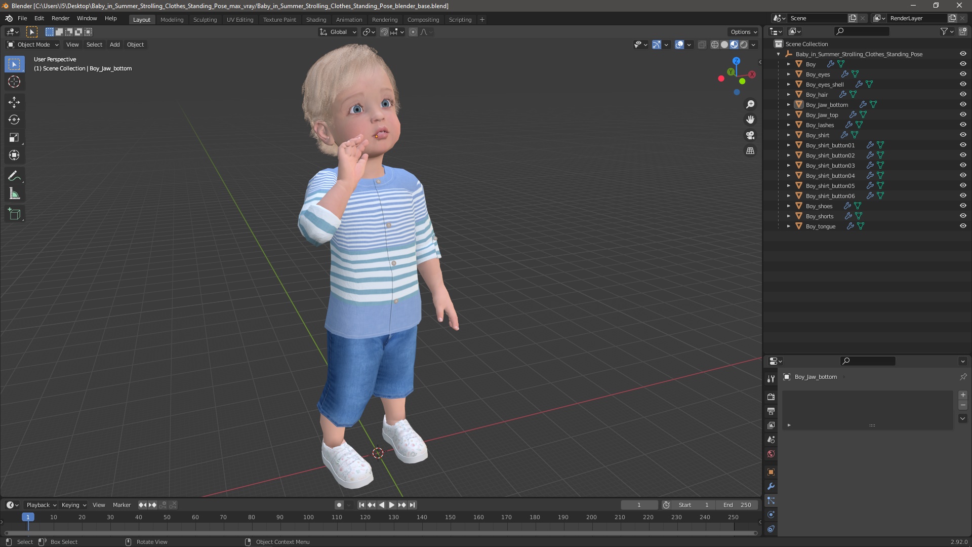This screenshot has height=547, width=972.
Task: Select the Move tool in toolbar
Action: [14, 102]
